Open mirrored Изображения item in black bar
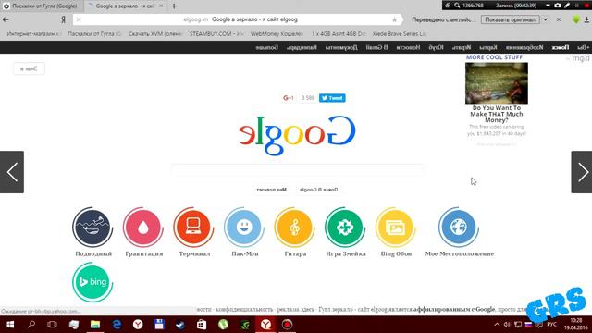Image resolution: width=592 pixels, height=333 pixels. [524, 47]
